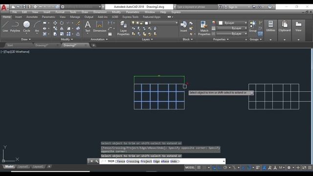
Task: Click the Trim tool icon
Action: 68,23
